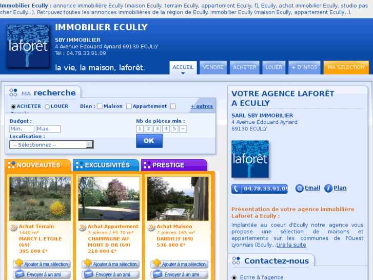
Task: Add the Appartement listing with Ajouter à ma sélection
Action: point(111,264)
